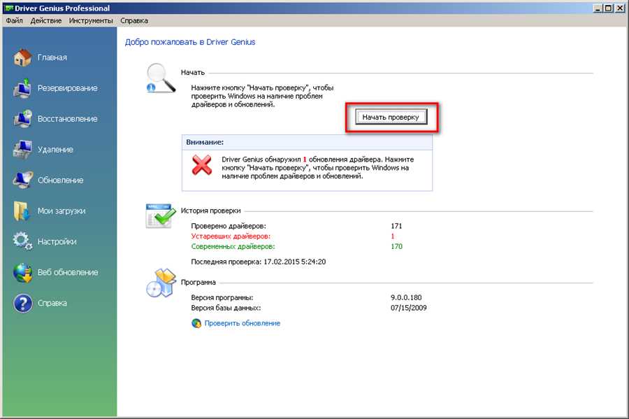The height and width of the screenshot is (419, 629).
Task: Open the Веб обновление globe icon
Action: click(x=22, y=273)
